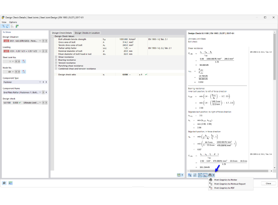Screen dimensions: 278x205
Task: Click the Close button
Action: (268, 183)
